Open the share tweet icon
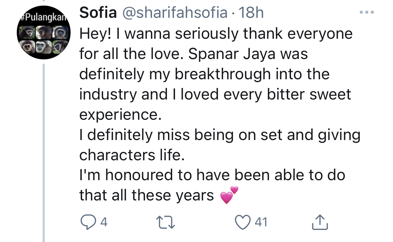This screenshot has width=393, height=242. coord(320,222)
